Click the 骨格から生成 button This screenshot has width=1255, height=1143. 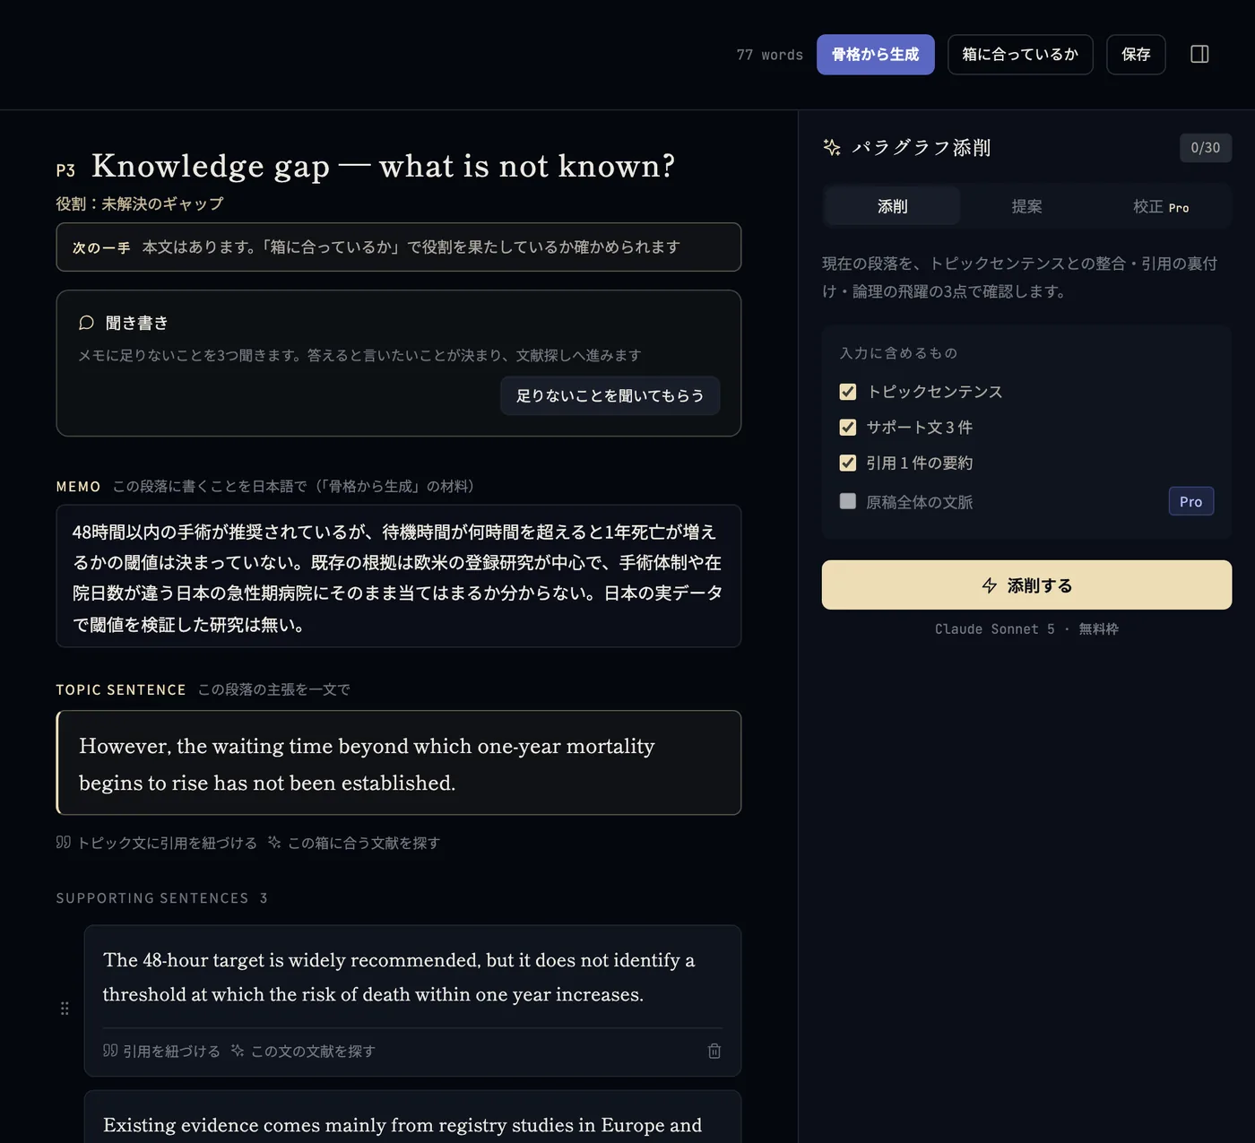(x=876, y=55)
